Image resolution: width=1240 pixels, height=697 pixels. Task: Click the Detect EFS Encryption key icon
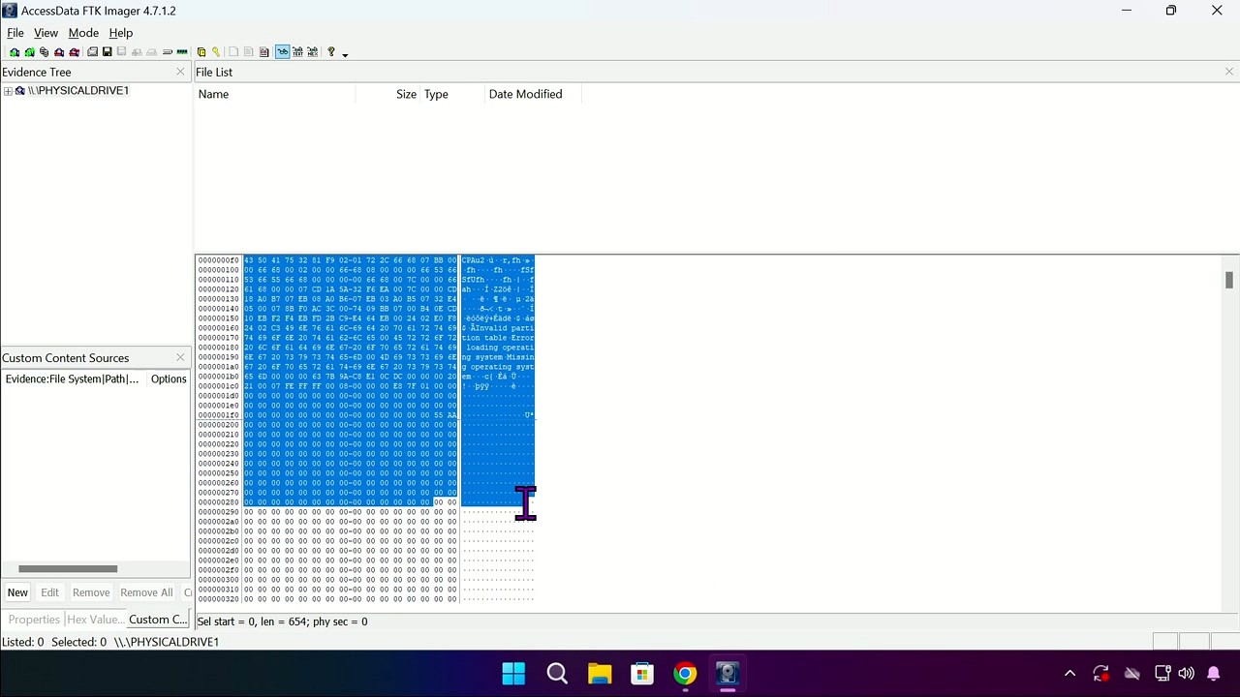(216, 51)
